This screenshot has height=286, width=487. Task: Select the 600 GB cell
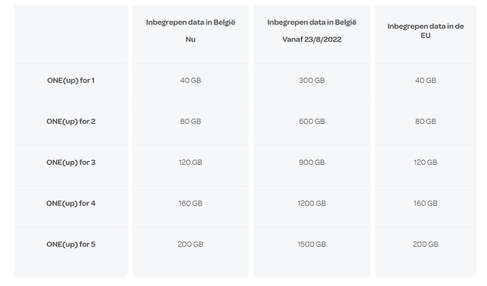point(311,121)
